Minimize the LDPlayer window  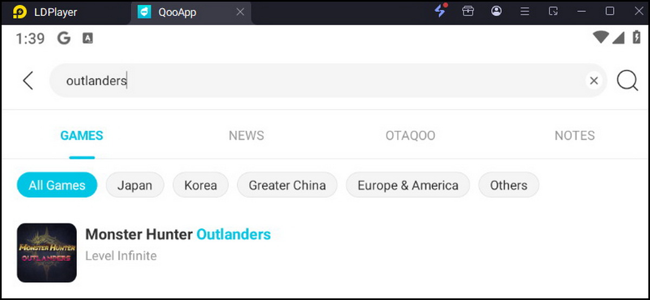[x=581, y=11]
